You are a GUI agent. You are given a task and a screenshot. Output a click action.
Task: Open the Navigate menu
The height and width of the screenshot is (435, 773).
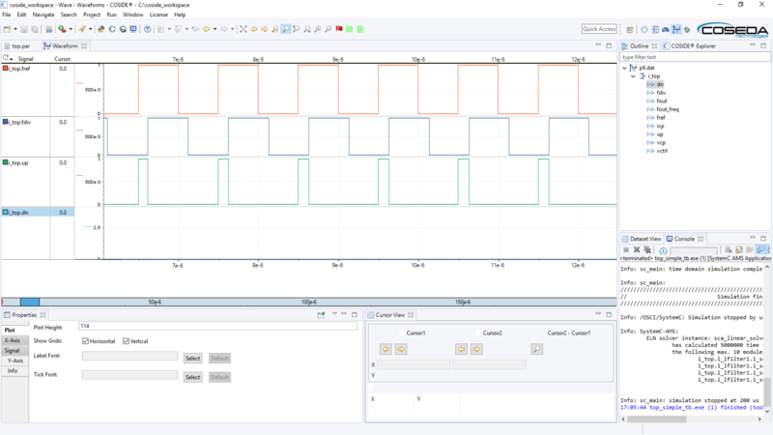click(x=43, y=14)
